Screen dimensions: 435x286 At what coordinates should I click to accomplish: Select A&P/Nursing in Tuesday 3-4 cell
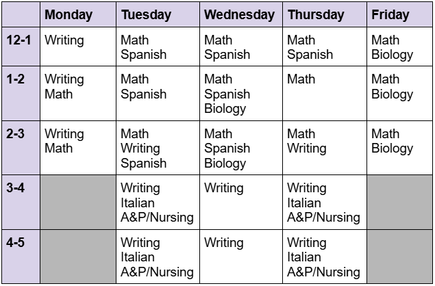157,218
